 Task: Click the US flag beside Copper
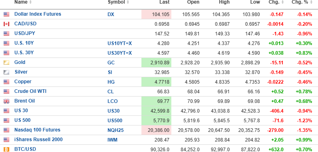coord(6,82)
